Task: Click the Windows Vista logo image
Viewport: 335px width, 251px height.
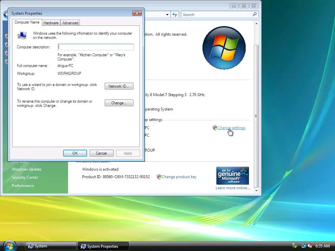Action: point(224,48)
